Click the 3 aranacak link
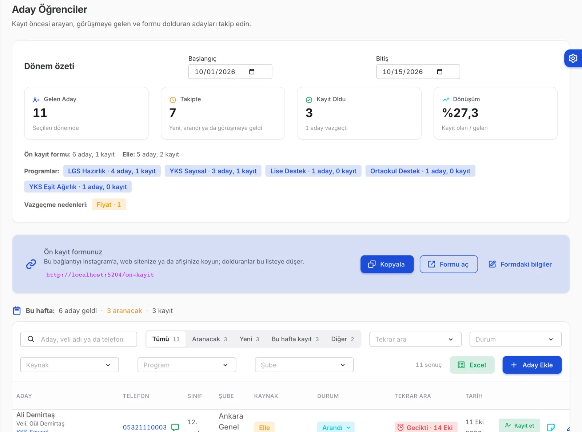This screenshot has width=582, height=432. tap(124, 311)
